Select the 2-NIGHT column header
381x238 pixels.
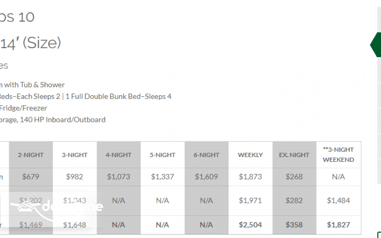(30, 155)
